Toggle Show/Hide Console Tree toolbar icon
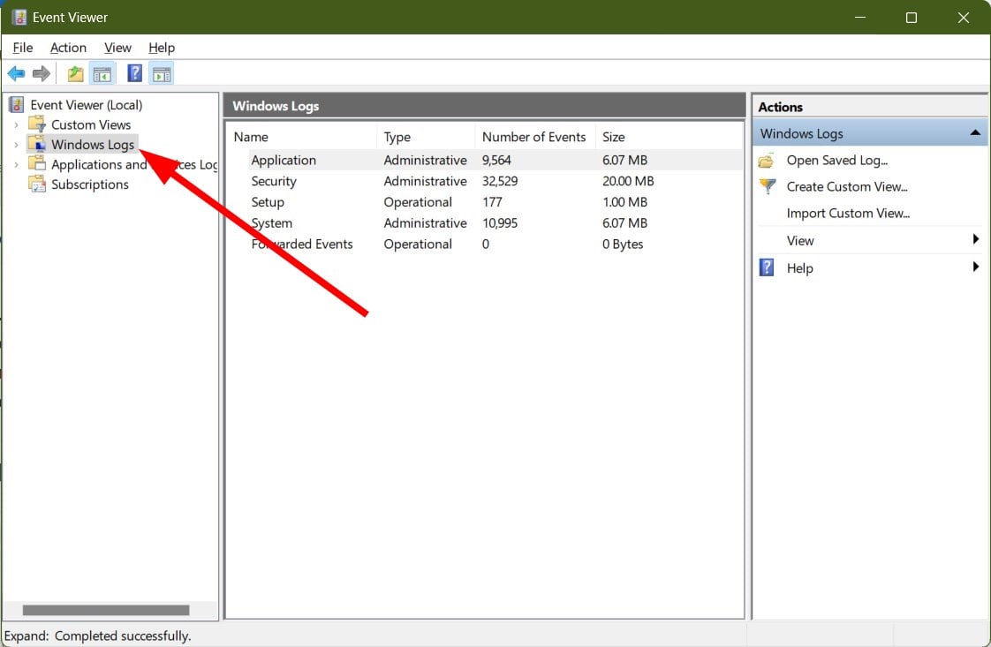The width and height of the screenshot is (991, 647). [x=102, y=74]
